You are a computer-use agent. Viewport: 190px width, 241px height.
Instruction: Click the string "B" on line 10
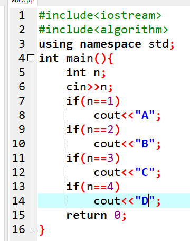(x=145, y=144)
